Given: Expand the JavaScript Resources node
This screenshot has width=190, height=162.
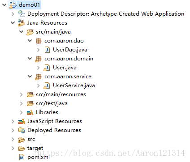Looking at the screenshot, I should coord(13,121).
